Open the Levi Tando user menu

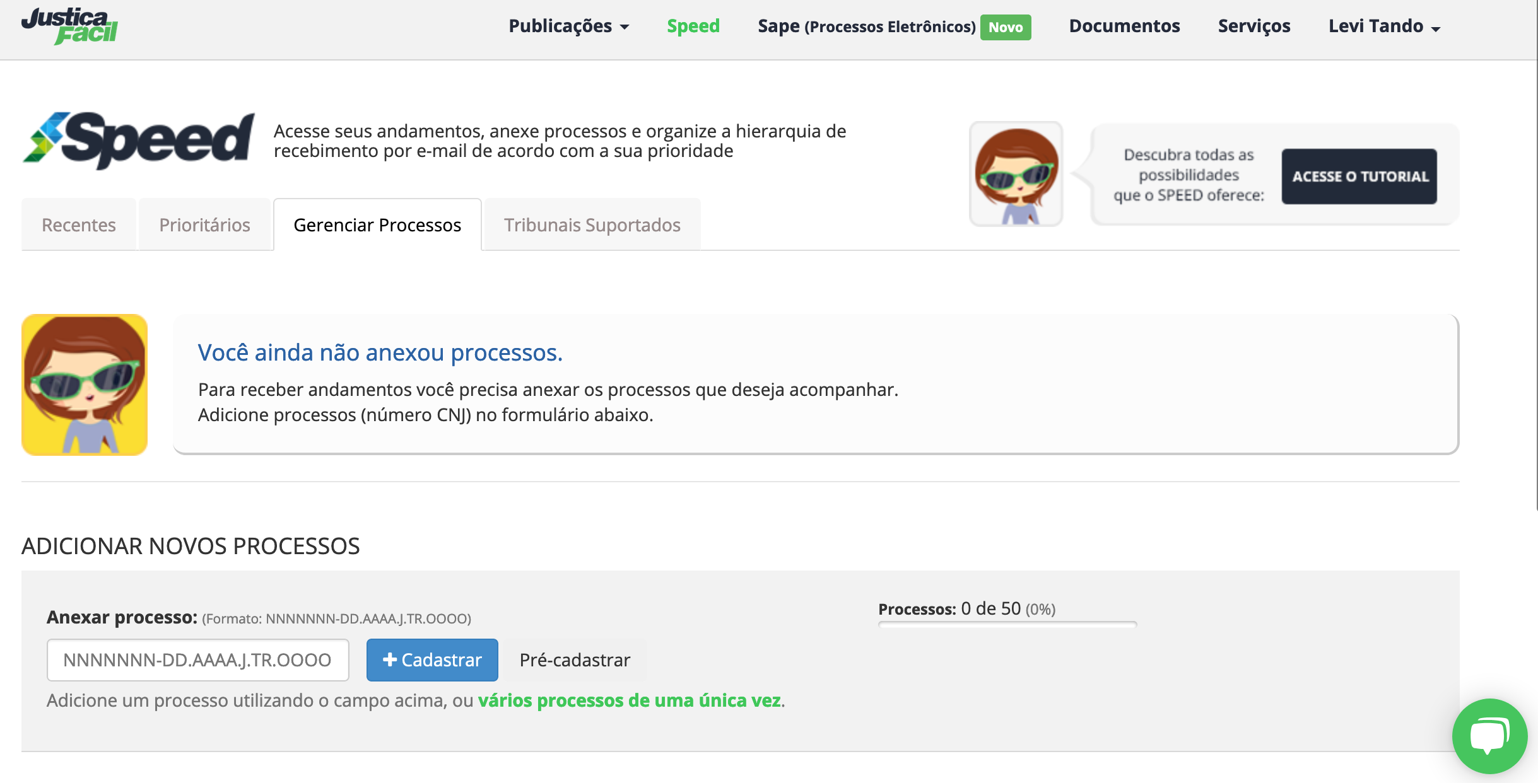click(x=1383, y=26)
